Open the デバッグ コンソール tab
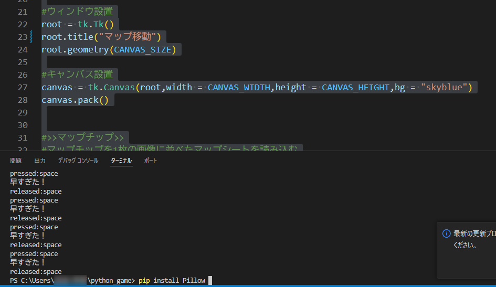The image size is (496, 287). click(78, 161)
